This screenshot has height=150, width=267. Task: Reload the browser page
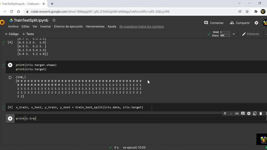(11, 12)
